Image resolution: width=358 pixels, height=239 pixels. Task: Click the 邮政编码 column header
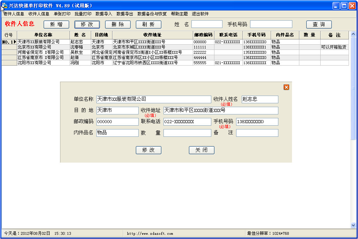click(203, 35)
